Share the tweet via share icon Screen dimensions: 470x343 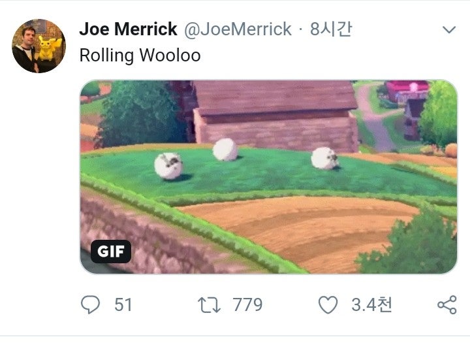(x=447, y=305)
